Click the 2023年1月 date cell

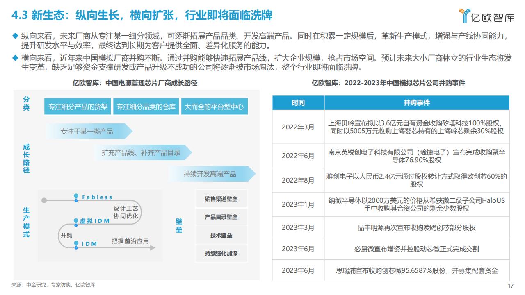(x=298, y=204)
